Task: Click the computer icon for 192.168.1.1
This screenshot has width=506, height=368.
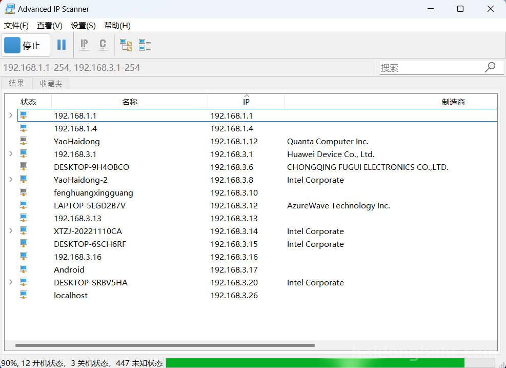Action: coord(24,115)
